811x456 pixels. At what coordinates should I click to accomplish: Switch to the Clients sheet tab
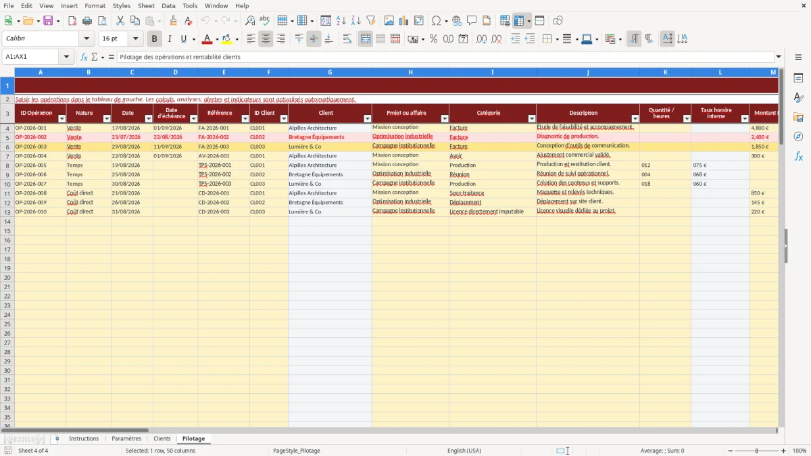(x=162, y=438)
